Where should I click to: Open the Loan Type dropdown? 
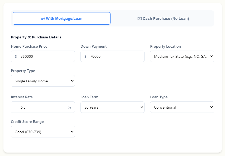[182, 107]
